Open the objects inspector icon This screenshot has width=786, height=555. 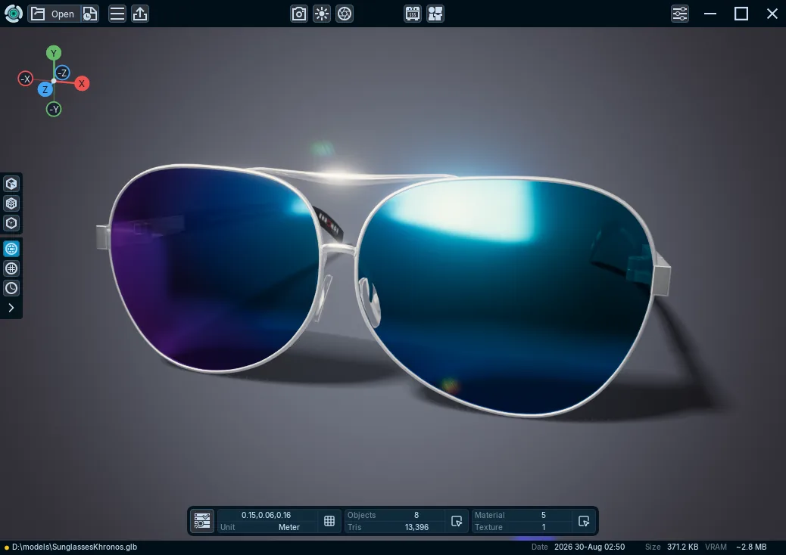[x=456, y=521]
